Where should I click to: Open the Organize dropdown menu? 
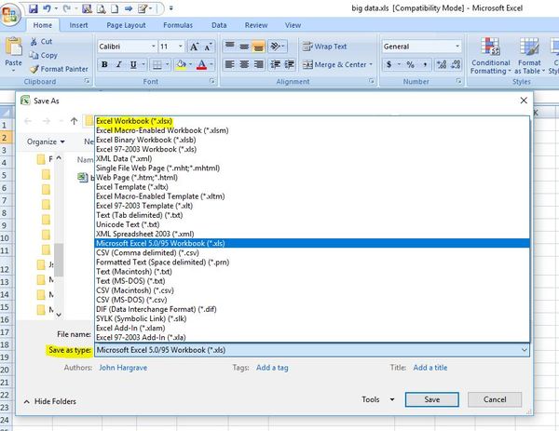coord(46,141)
